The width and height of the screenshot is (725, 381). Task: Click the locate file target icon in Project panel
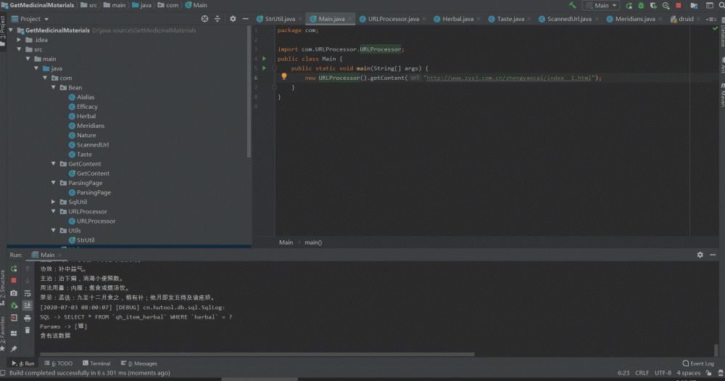click(204, 19)
